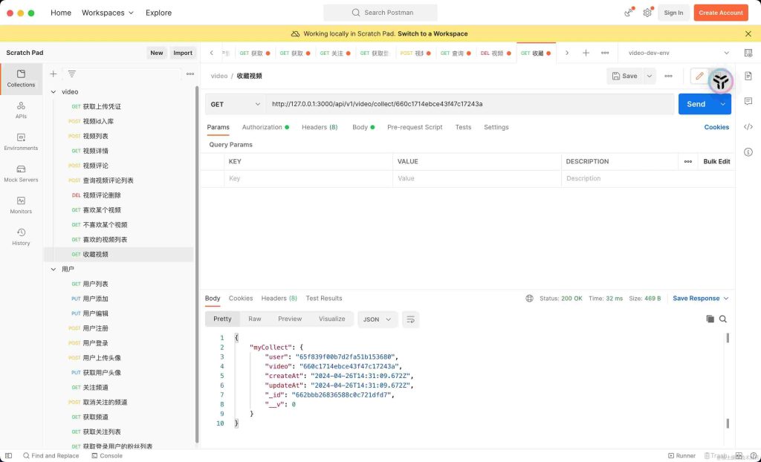View the Mock Servers panel
The width and height of the screenshot is (761, 462).
[x=21, y=175]
